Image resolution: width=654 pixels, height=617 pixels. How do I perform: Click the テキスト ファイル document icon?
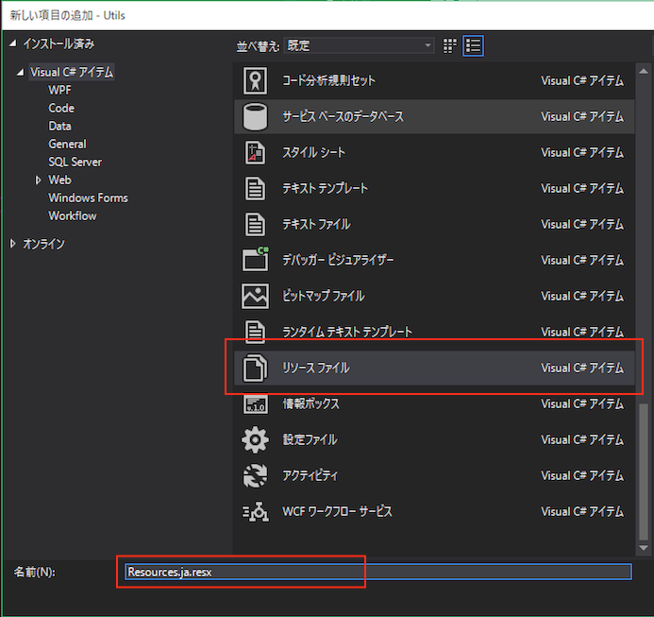point(255,224)
